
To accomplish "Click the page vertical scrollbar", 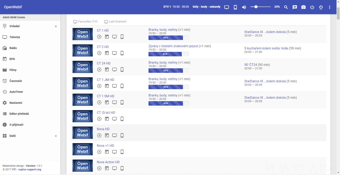I will 338,14.
